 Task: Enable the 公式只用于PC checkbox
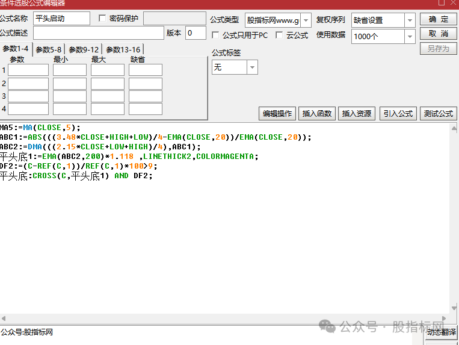click(215, 35)
